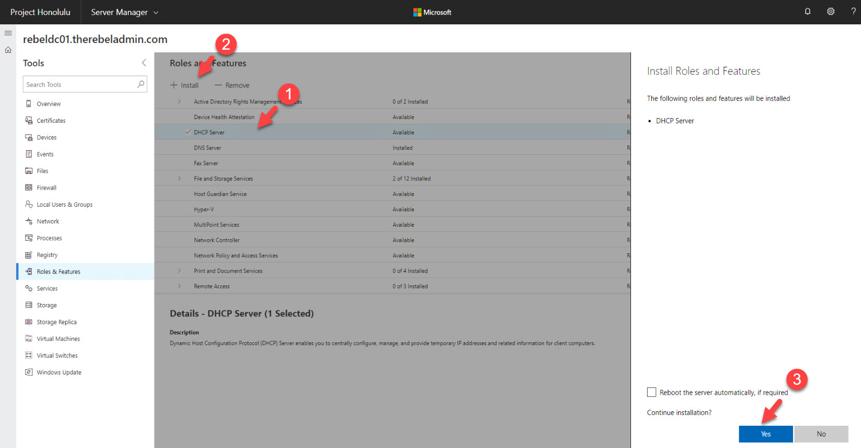Click the Storage Replica icon
Viewport: 861px width, 448px height.
tap(28, 322)
